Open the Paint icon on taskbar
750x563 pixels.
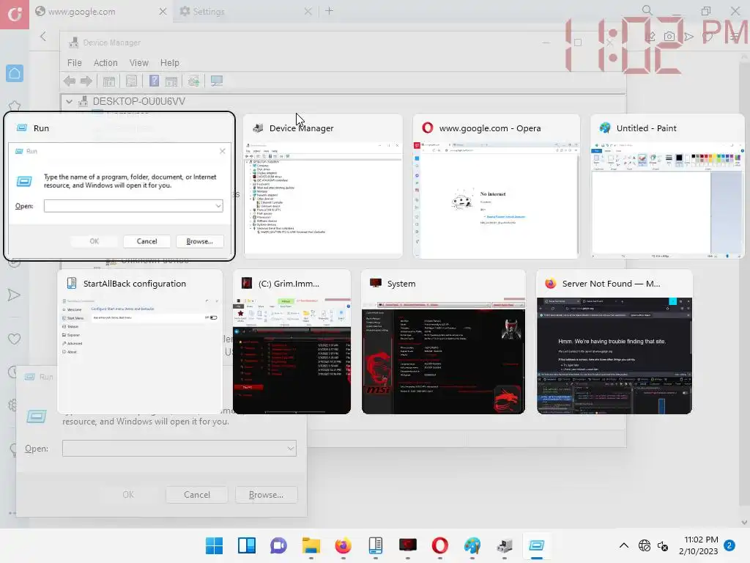[472, 545]
